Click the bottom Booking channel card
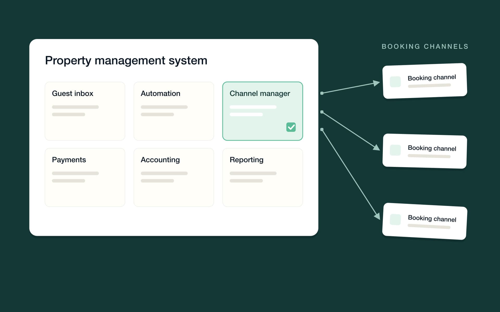 click(x=425, y=221)
